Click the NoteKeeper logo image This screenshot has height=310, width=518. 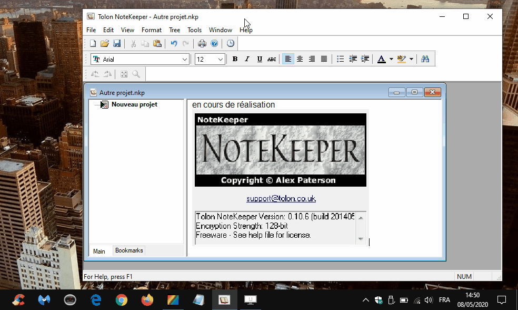(281, 150)
